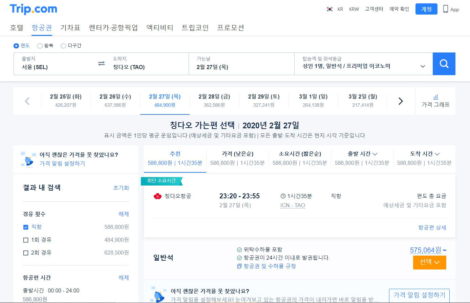Go to previous dates with left arrow
The image size is (470, 303).
click(27, 101)
